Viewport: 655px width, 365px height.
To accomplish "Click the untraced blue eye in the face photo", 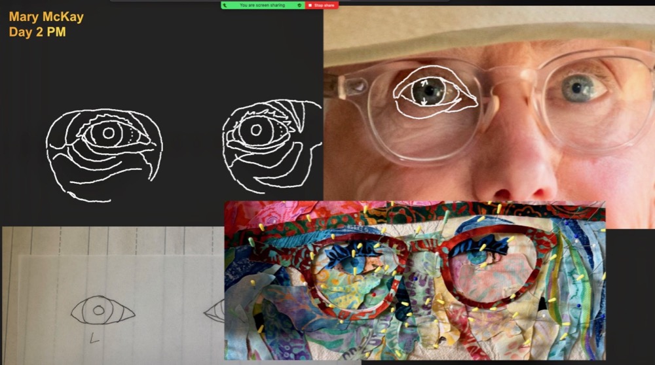I will click(x=578, y=88).
